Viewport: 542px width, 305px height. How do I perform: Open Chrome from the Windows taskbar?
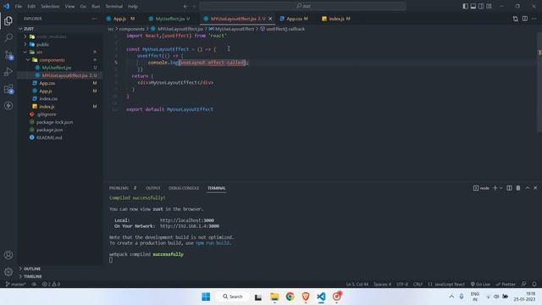click(x=290, y=297)
